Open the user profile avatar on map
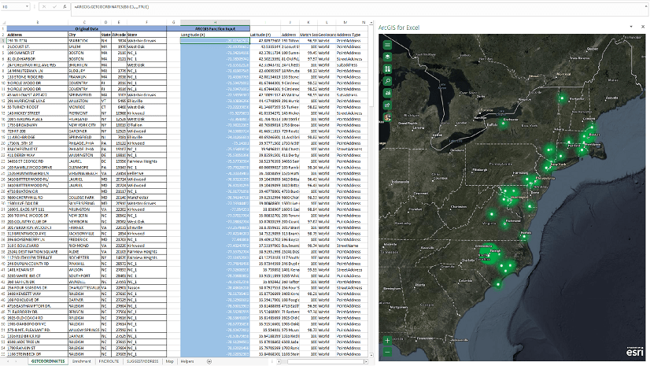 pyautogui.click(x=387, y=117)
